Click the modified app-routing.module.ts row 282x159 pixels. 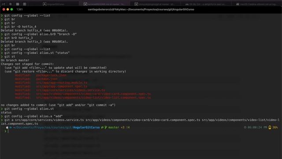click(51, 83)
